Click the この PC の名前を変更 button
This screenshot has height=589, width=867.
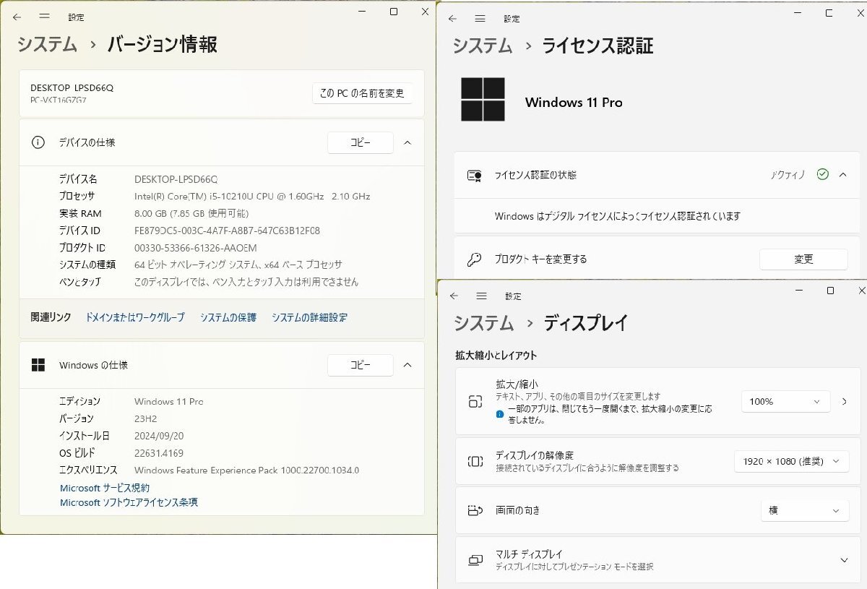coord(362,93)
